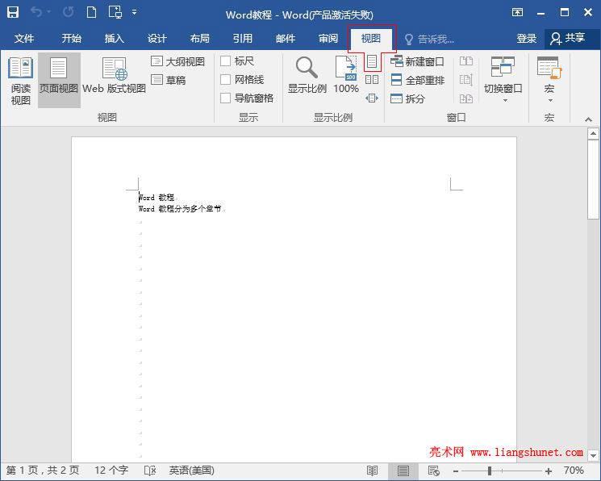Click 70% zoom level indicator
The height and width of the screenshot is (481, 601).
[574, 471]
